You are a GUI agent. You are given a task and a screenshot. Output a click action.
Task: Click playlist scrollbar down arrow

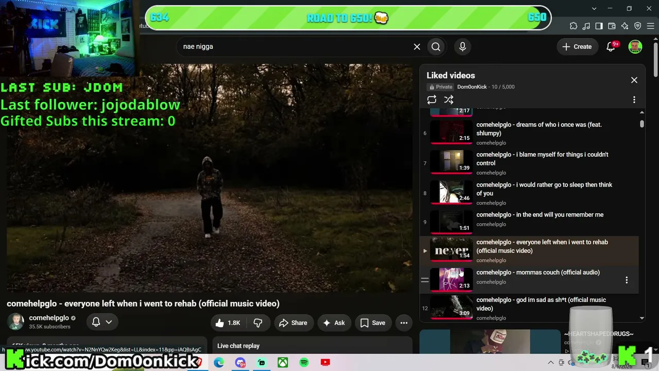point(642,318)
